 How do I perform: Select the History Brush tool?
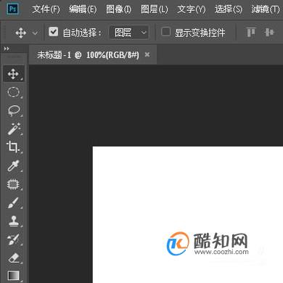click(x=14, y=239)
